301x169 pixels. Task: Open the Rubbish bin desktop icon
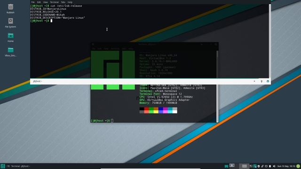coord(10,8)
